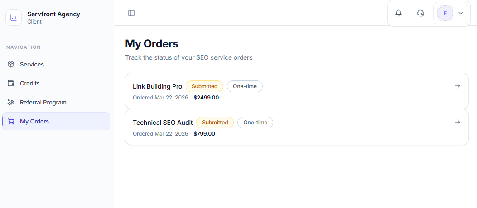Open the Technical SEO Audit order arrow
The height and width of the screenshot is (208, 477).
458,122
